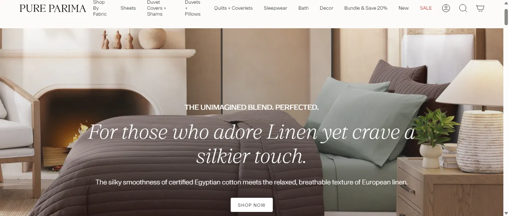The image size is (509, 216).
Task: Open Quilts + Coverlets menu
Action: [x=233, y=8]
